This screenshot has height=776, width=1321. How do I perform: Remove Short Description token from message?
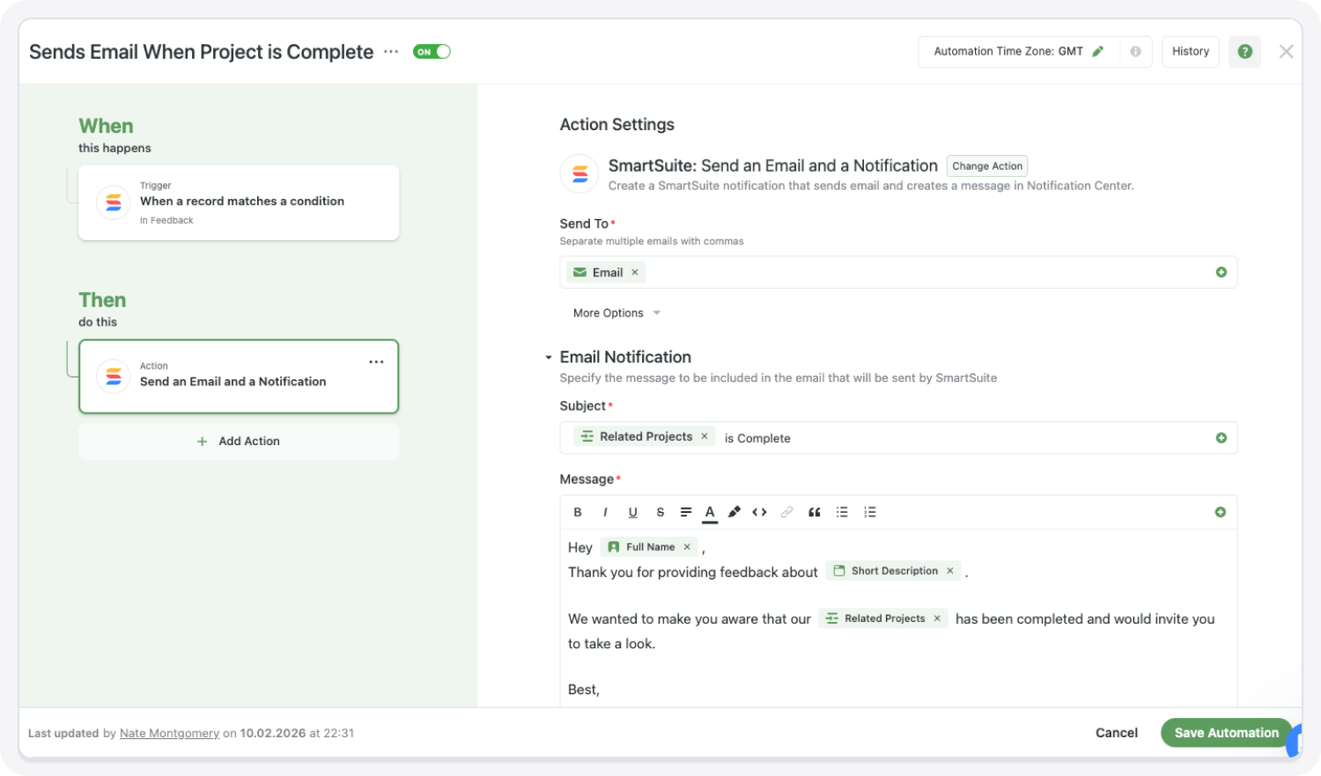950,571
